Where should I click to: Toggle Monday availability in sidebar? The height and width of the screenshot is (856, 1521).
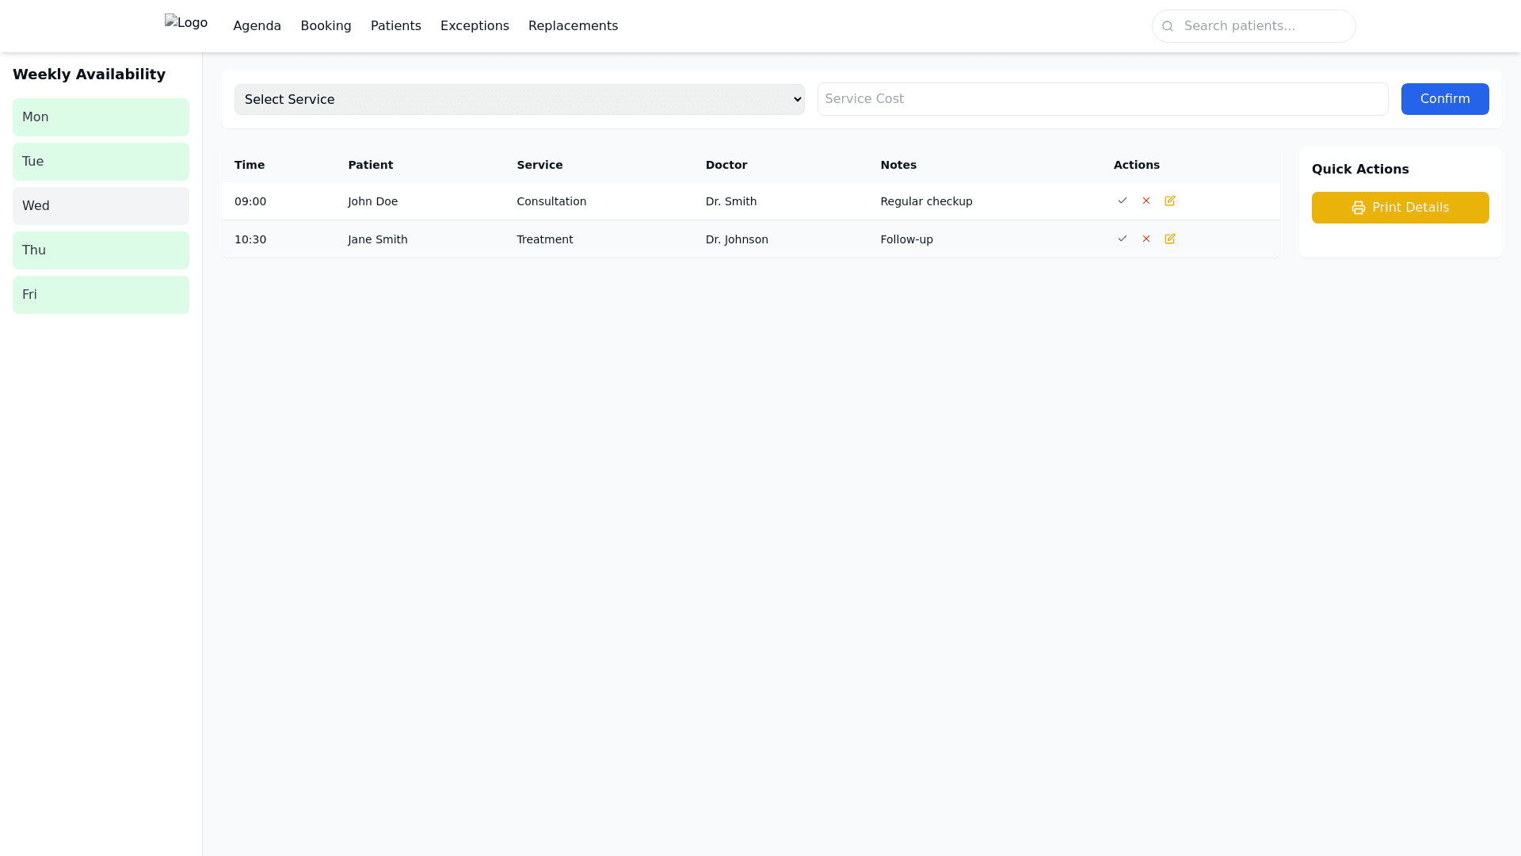coord(101,117)
